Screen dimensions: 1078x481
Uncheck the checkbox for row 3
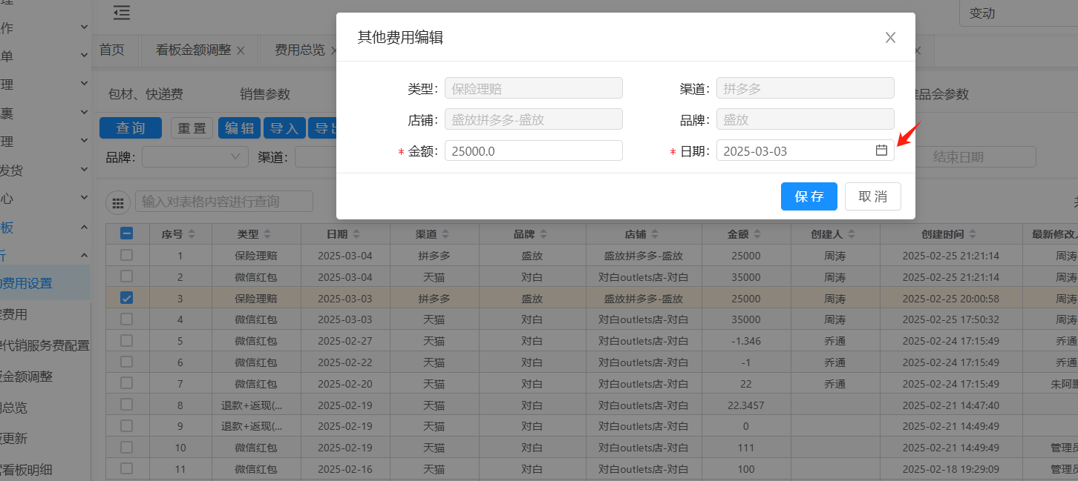coord(127,298)
